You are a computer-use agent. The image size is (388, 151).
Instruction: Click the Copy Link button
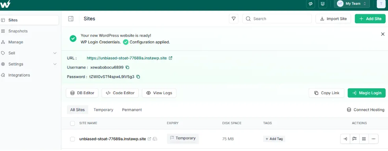(327, 93)
